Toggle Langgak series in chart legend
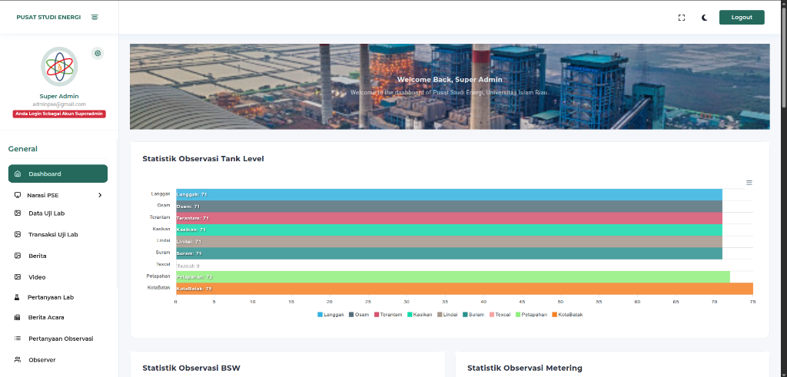Viewport: 787px width, 377px height. click(330, 314)
